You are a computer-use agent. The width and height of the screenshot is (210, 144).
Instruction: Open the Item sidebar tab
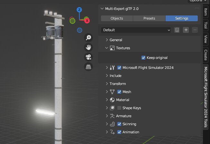pos(205,12)
